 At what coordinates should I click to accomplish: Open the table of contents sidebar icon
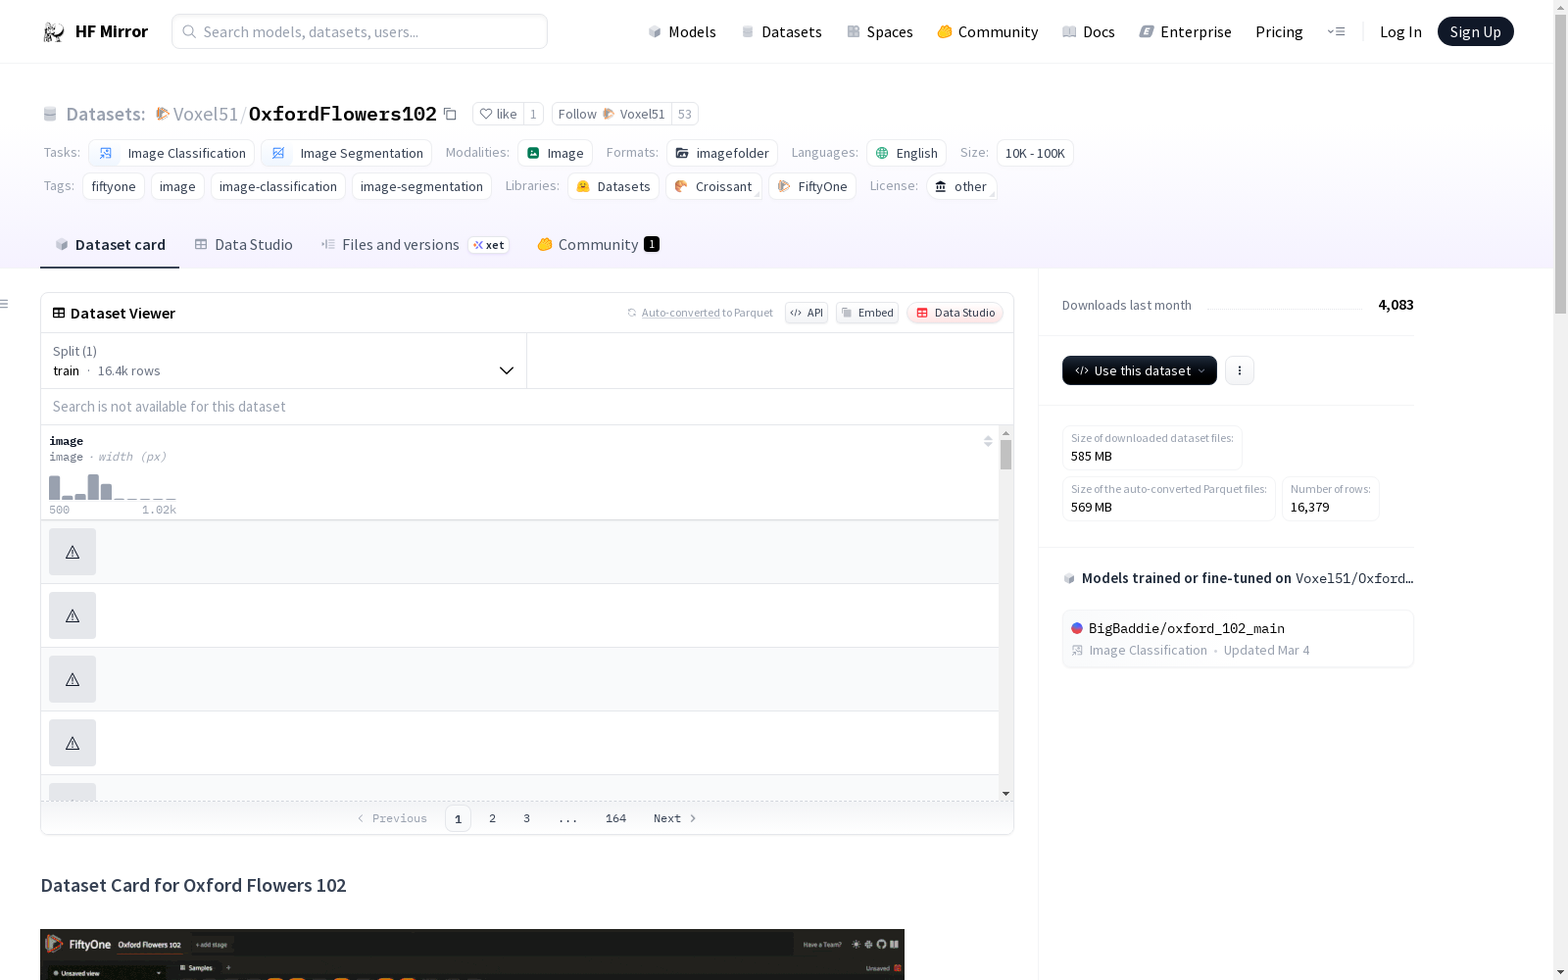pyautogui.click(x=5, y=304)
